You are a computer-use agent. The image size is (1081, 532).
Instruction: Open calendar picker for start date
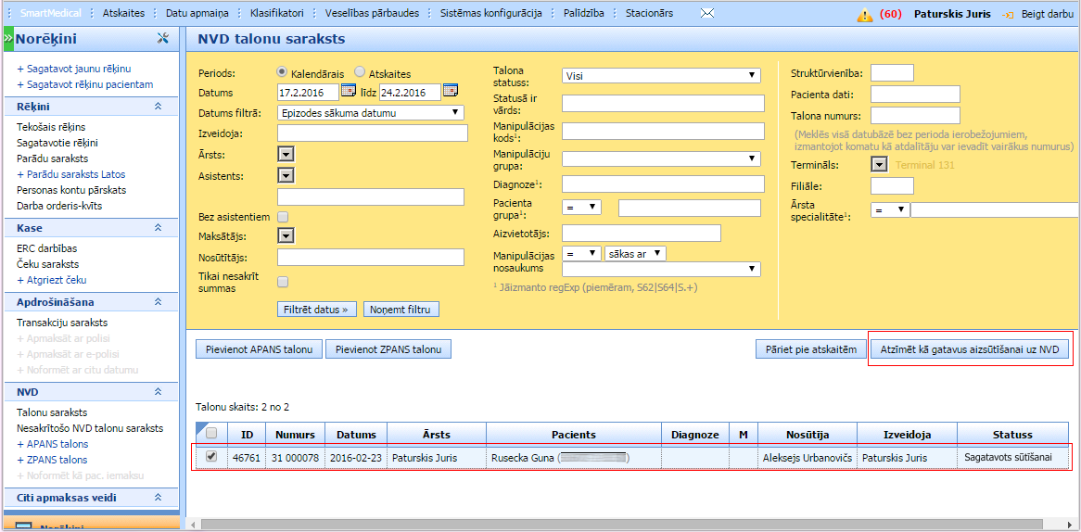[349, 91]
